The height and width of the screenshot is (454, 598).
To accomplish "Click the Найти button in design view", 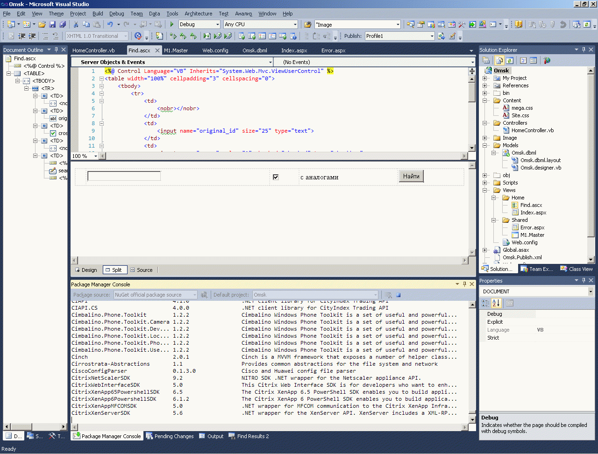I will (411, 176).
